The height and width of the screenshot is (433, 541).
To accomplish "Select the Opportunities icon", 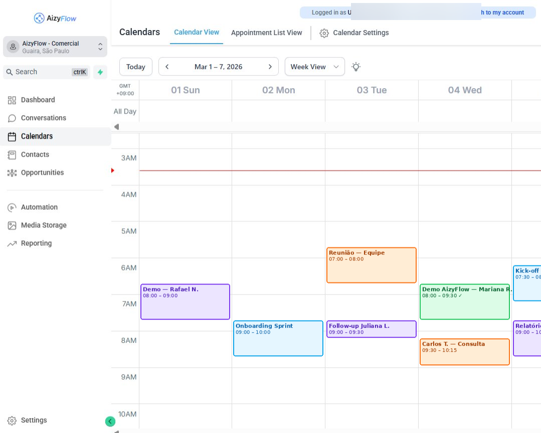I will coord(11,172).
